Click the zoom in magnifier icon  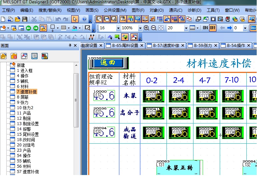point(146,28)
